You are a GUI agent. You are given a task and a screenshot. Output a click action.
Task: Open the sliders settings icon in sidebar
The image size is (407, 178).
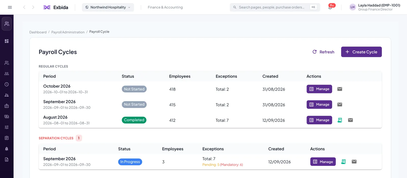(x=7, y=127)
